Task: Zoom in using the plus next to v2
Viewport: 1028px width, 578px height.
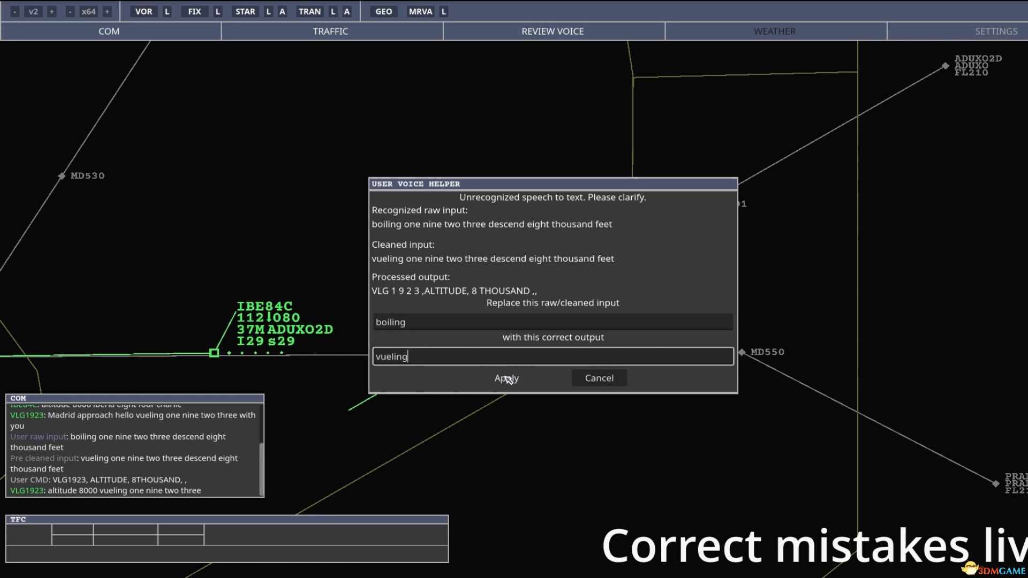Action: pos(51,11)
